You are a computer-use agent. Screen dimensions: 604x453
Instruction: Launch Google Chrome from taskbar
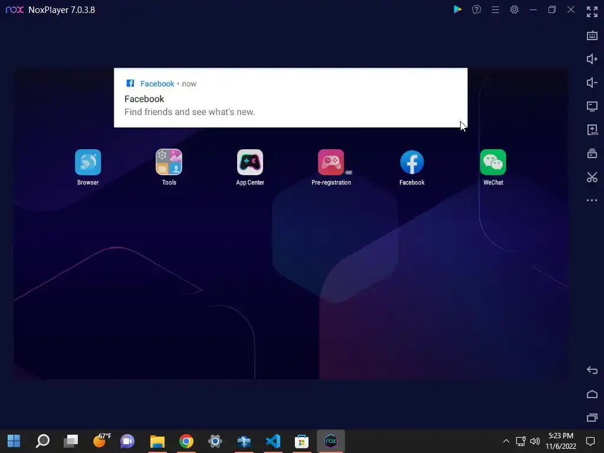[x=186, y=441]
